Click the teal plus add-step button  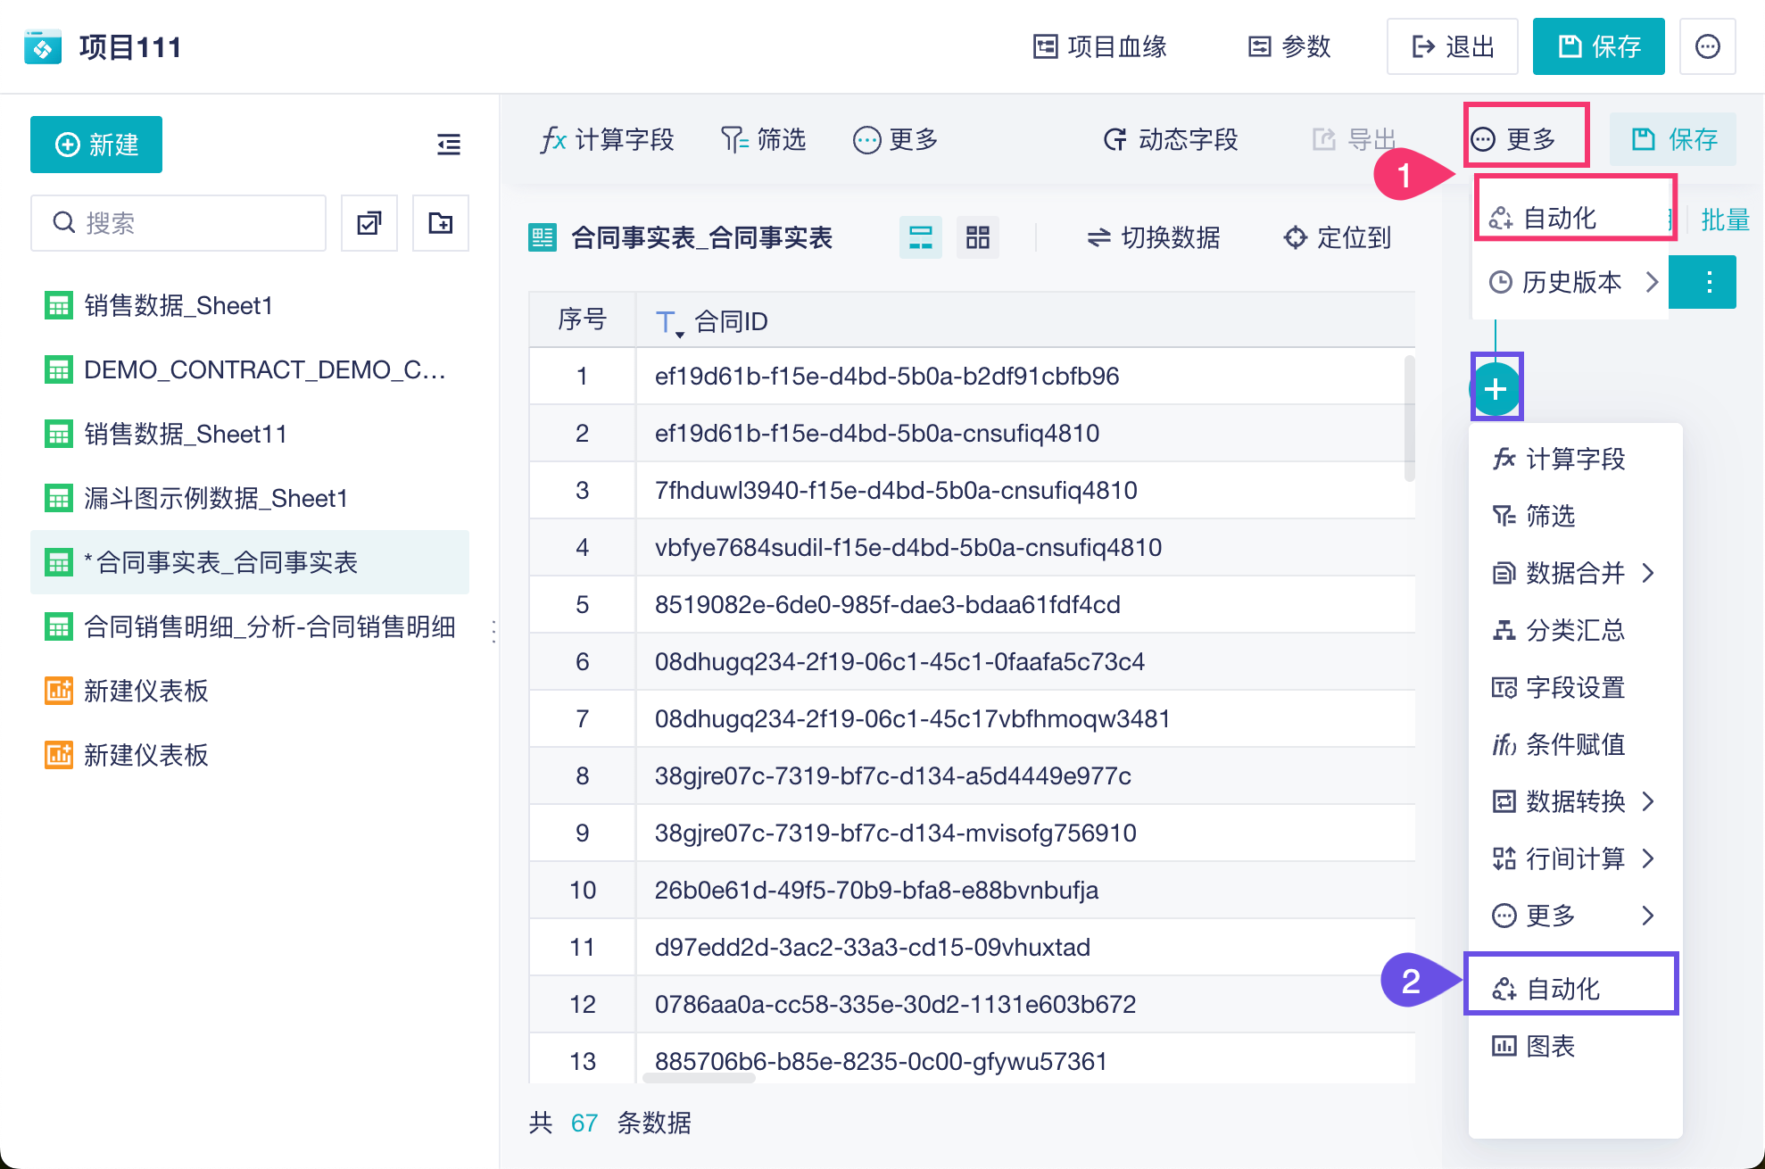pos(1496,389)
